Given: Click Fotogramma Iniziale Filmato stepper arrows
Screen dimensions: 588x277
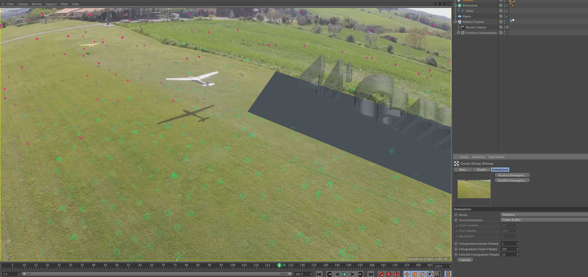Looking at the screenshot, I should tap(517, 244).
